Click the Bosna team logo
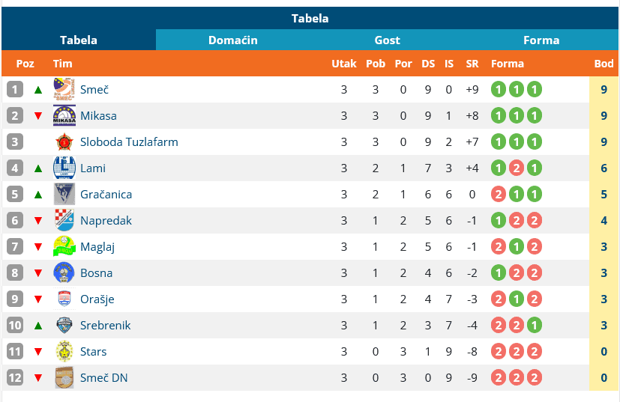This screenshot has width=620, height=402. point(64,273)
